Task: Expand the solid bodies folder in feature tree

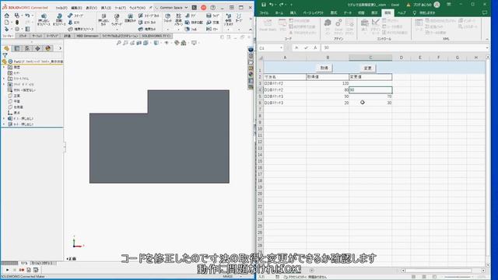Action: [4, 85]
